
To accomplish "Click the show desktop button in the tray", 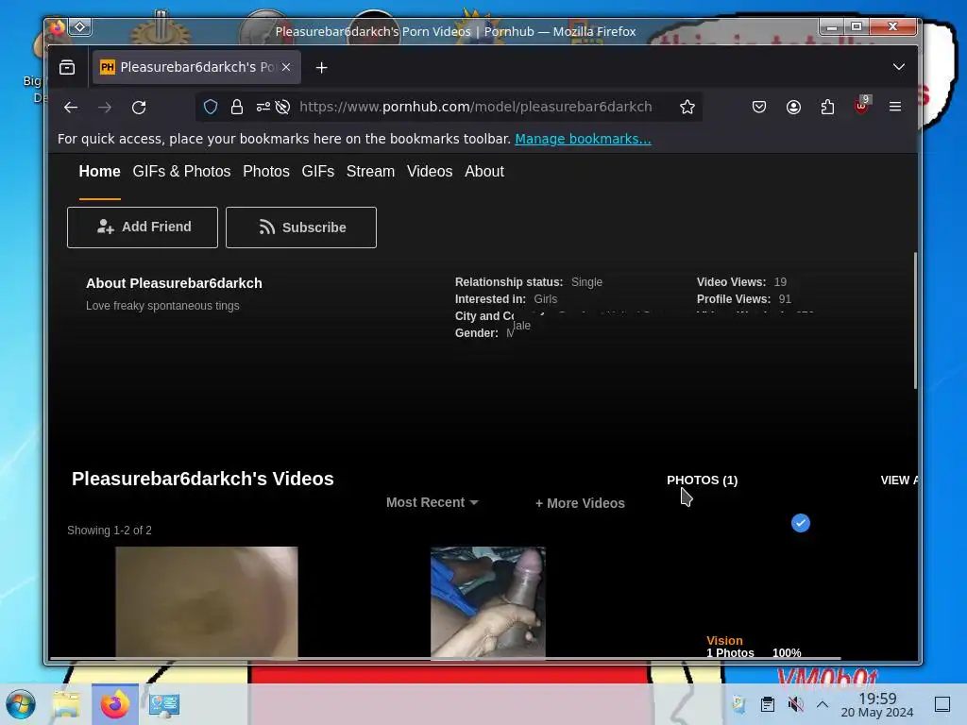I will click(x=942, y=704).
